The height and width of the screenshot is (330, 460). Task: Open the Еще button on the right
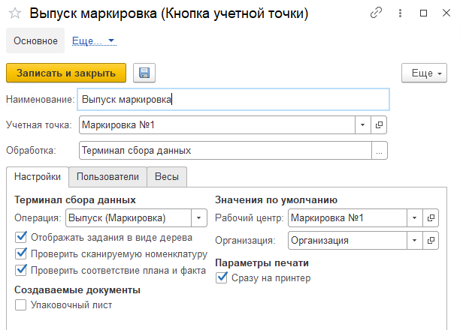424,73
